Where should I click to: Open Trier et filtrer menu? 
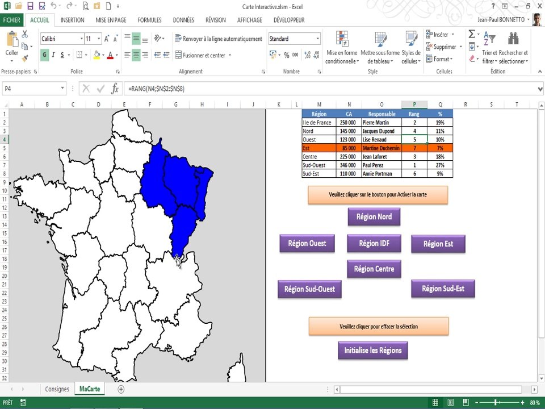tap(489, 48)
